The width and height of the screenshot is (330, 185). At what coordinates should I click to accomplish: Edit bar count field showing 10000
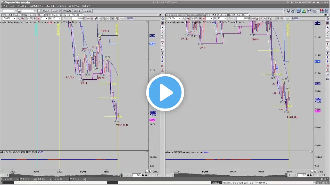(77, 18)
